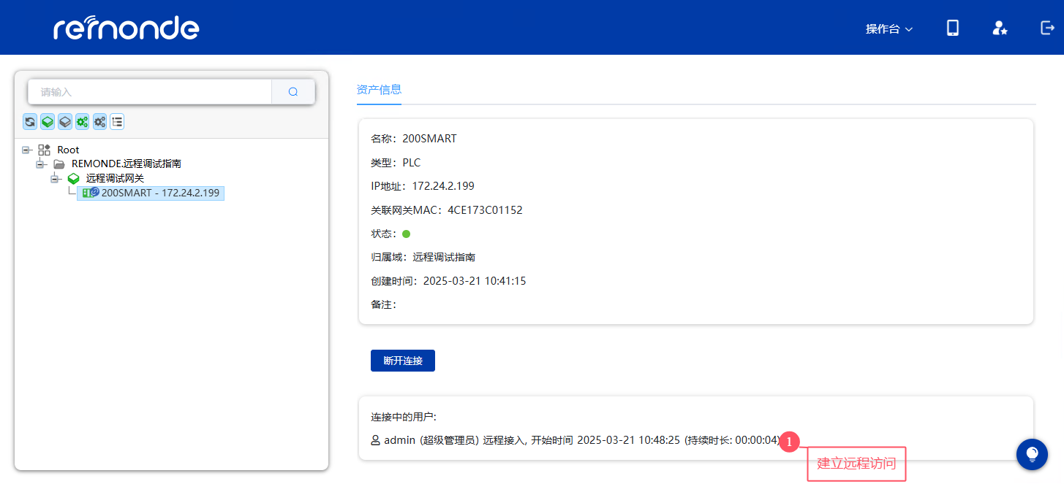Click the 类型：PLC text
Viewport: 1064px width, 484px height.
pyautogui.click(x=396, y=163)
